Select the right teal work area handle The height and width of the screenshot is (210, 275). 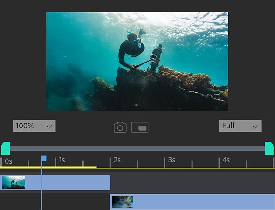click(269, 148)
